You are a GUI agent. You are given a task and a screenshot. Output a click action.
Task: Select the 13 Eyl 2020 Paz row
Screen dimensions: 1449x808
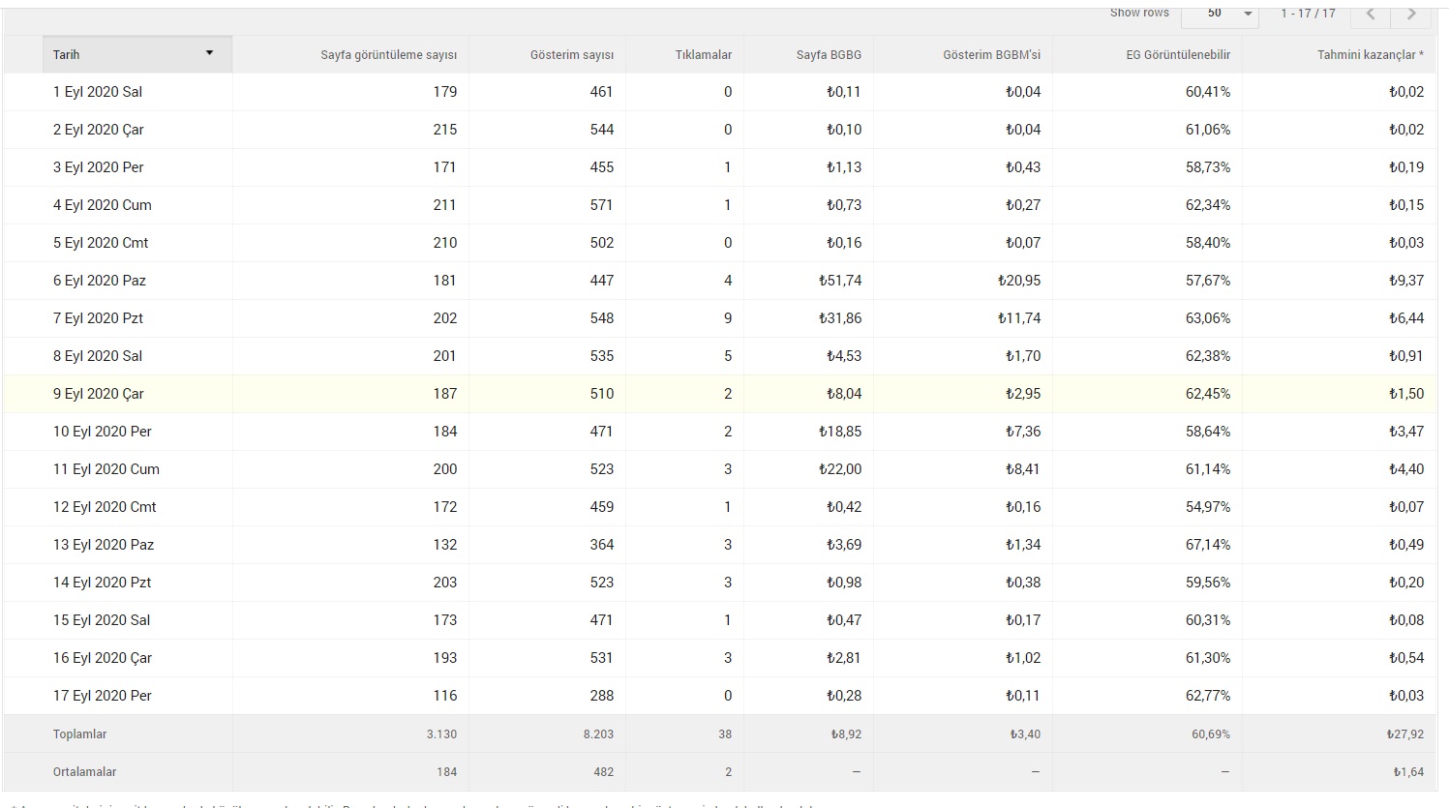tap(720, 545)
